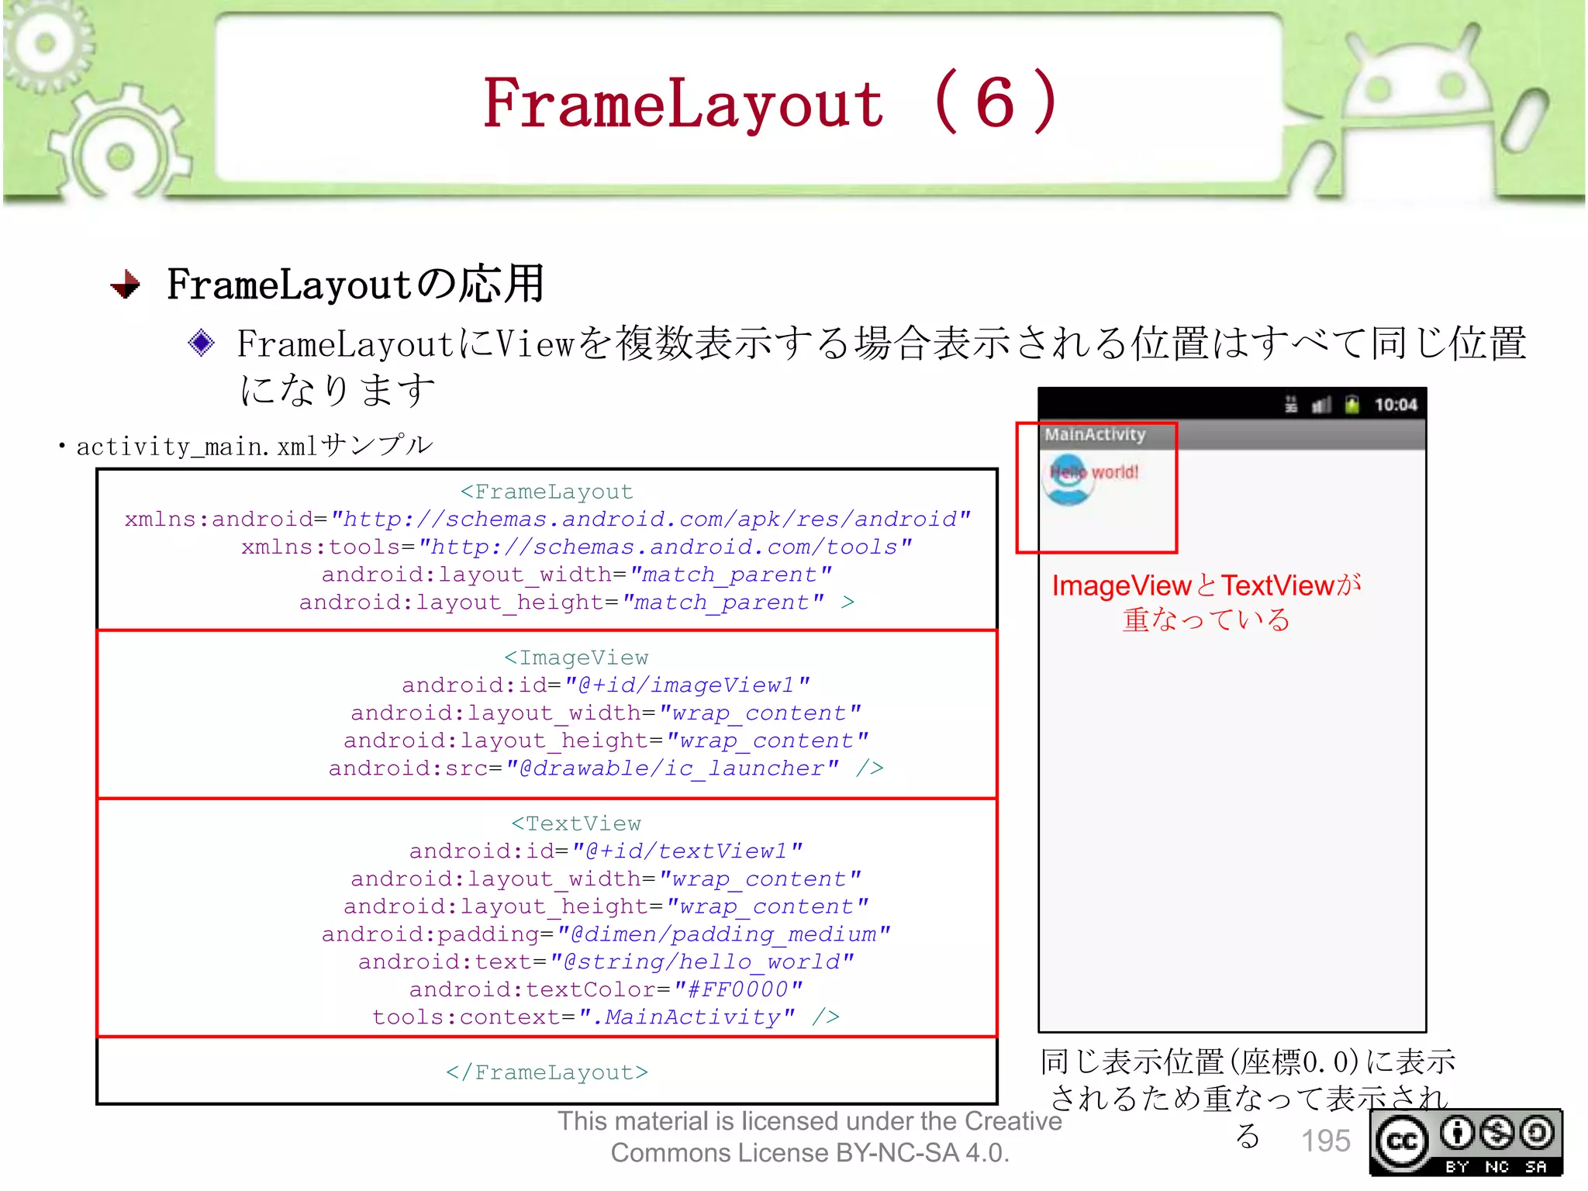Click the 10:04 clock in the emulator
Viewport: 1588px width, 1191px height.
(x=1396, y=405)
